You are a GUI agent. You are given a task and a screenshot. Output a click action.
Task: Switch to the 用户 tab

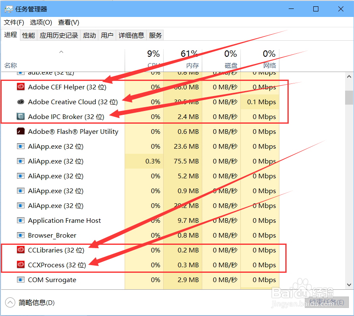pos(107,36)
